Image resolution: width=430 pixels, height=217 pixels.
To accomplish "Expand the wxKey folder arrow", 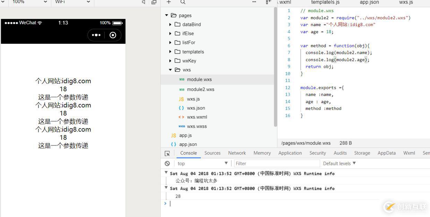I will coord(170,61).
